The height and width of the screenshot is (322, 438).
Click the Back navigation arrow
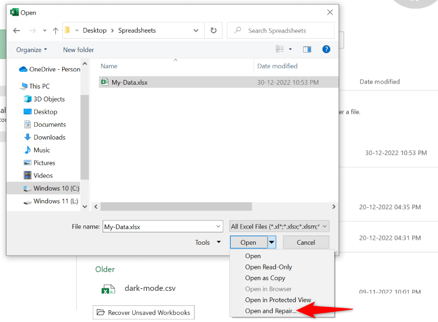(x=16, y=31)
